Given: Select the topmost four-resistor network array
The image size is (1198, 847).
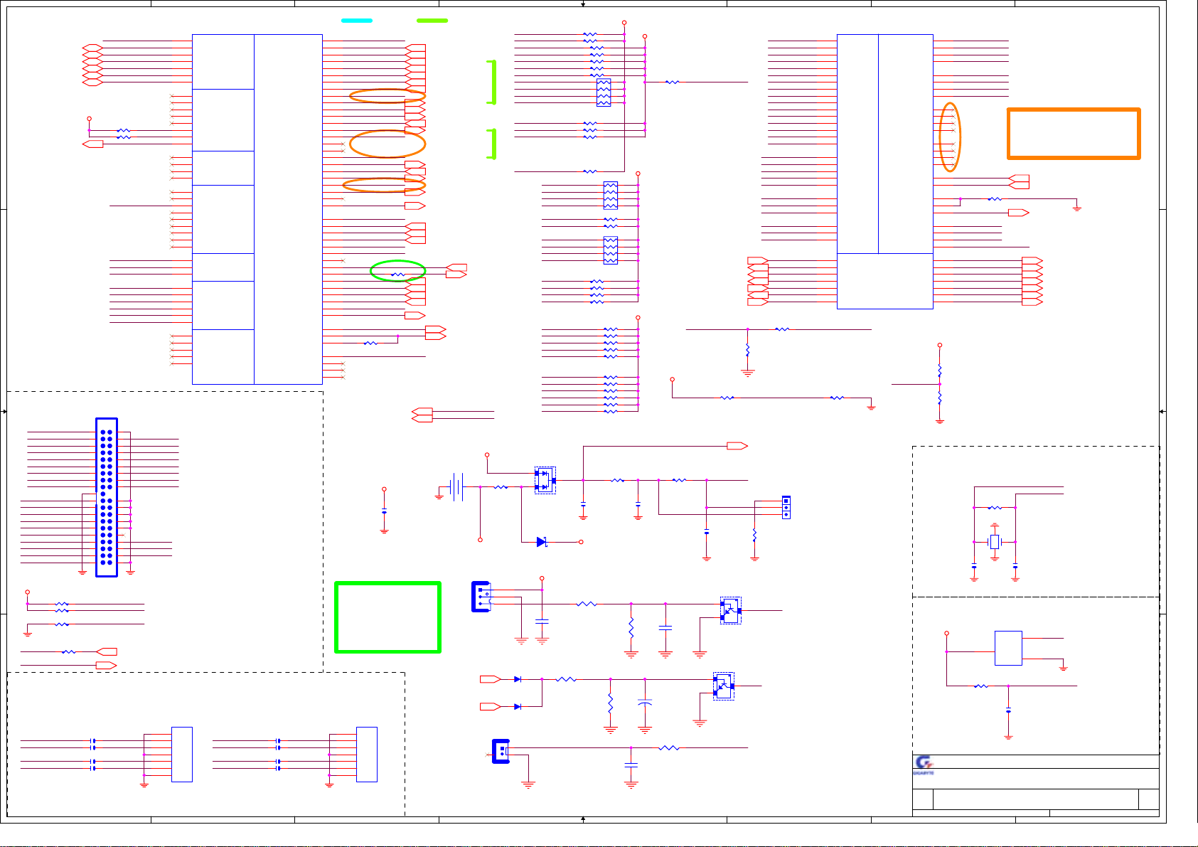Looking at the screenshot, I should [x=604, y=92].
